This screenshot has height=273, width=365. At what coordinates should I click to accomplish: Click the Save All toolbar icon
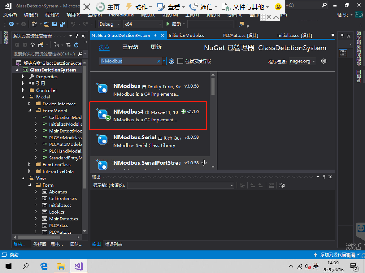tap(62, 24)
